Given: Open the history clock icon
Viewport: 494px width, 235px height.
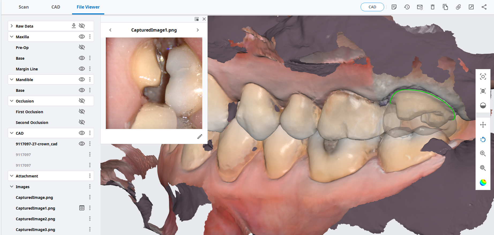Looking at the screenshot, I should [x=407, y=7].
